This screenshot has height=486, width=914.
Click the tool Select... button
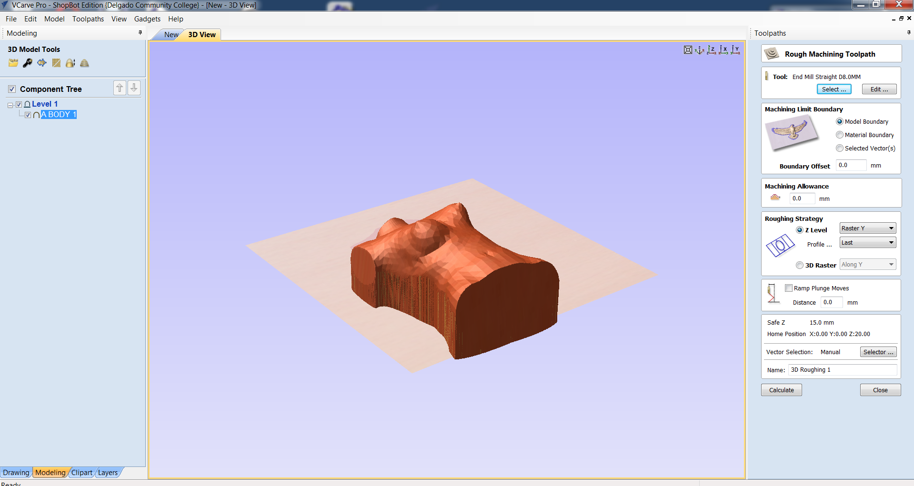pos(834,89)
